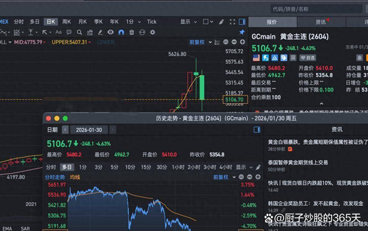Image resolution: width=368 pixels, height=231 pixels.
Task: Select 年K yearly candlestick tab
Action: point(114,22)
